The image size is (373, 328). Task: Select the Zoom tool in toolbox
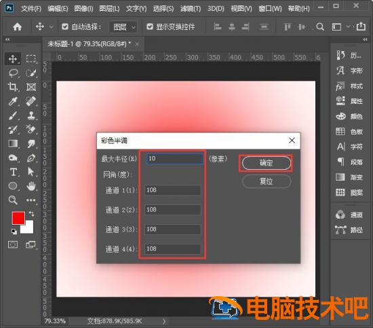point(13,200)
